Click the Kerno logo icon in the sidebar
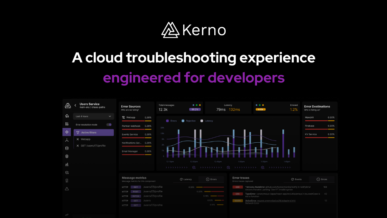The height and width of the screenshot is (218, 387). (x=67, y=105)
